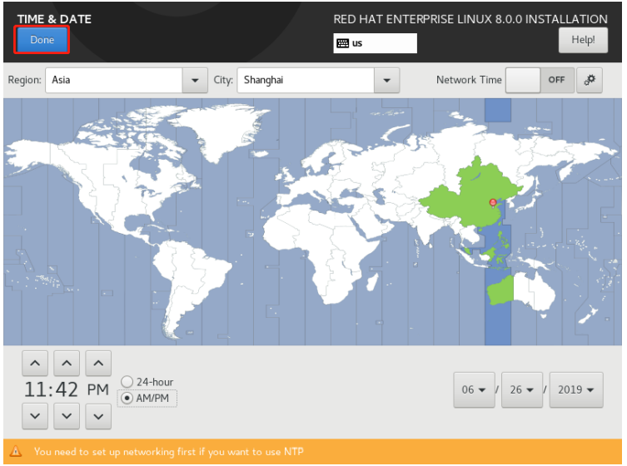This screenshot has width=627, height=466.
Task: Click the red location pin on map
Action: coord(493,203)
